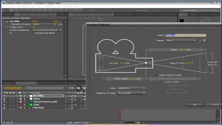Open the Graph Editor button in timeline
The width and height of the screenshot is (222, 125).
point(78,88)
